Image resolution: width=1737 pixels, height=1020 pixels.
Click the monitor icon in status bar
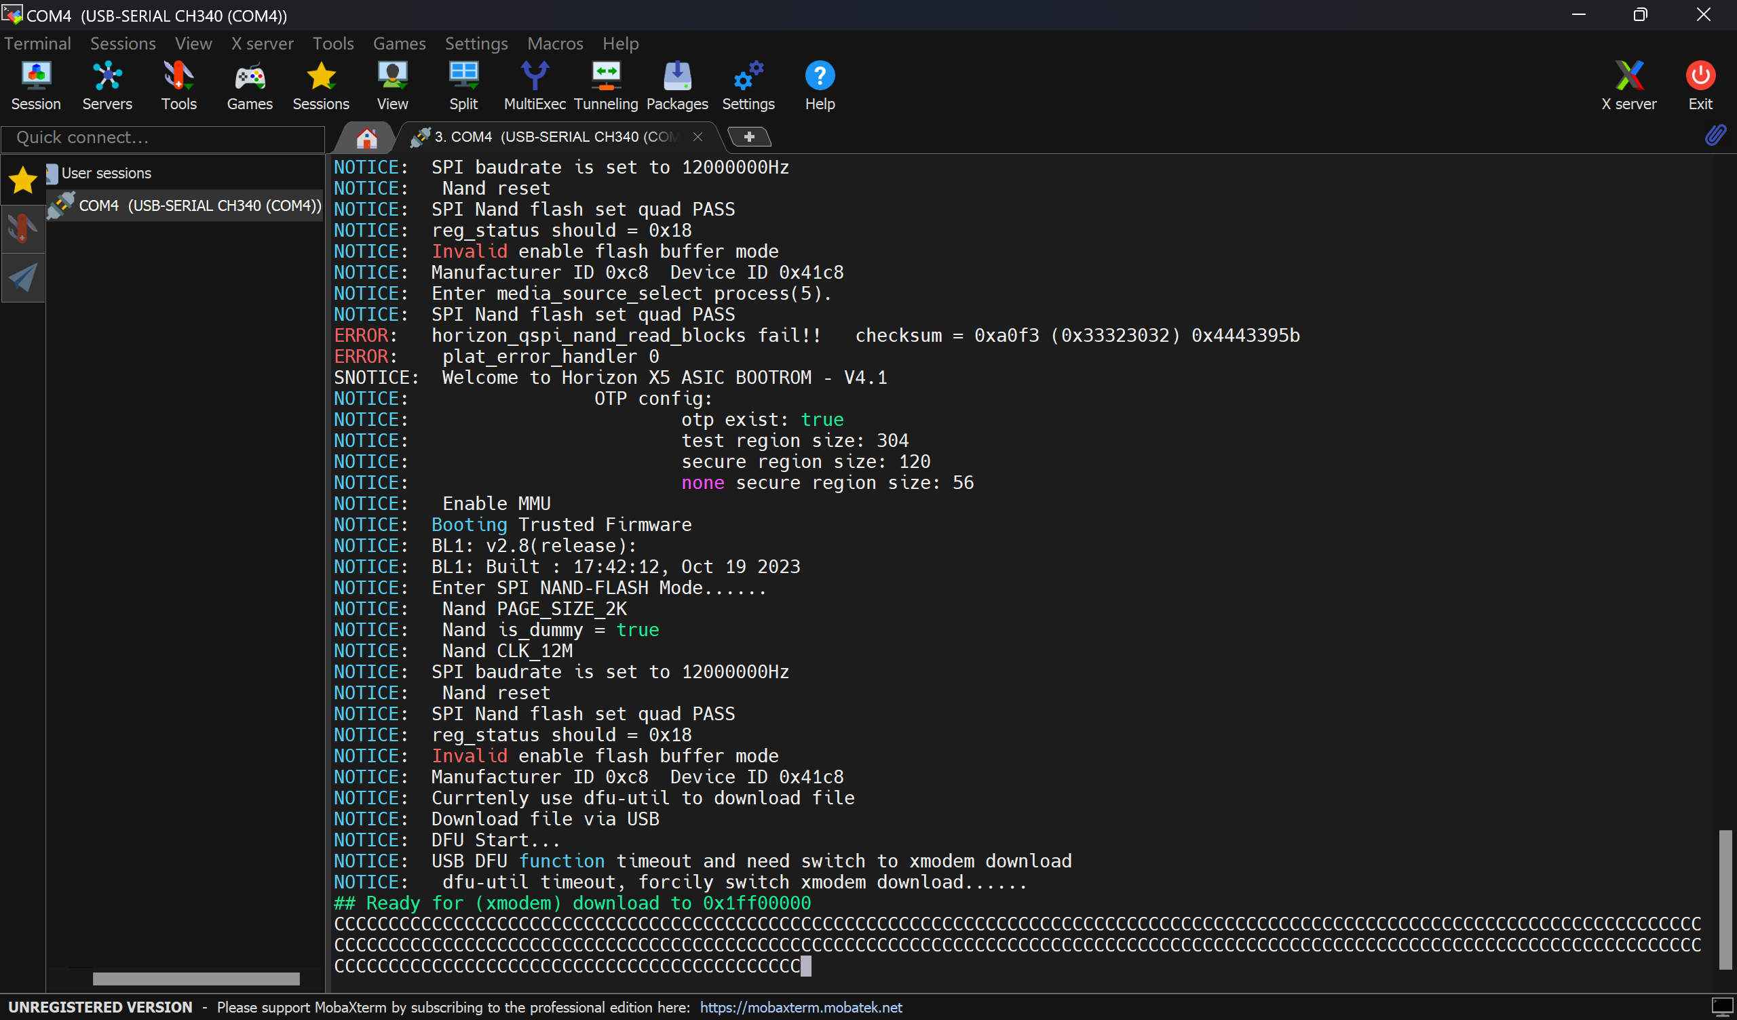[x=1721, y=1007]
